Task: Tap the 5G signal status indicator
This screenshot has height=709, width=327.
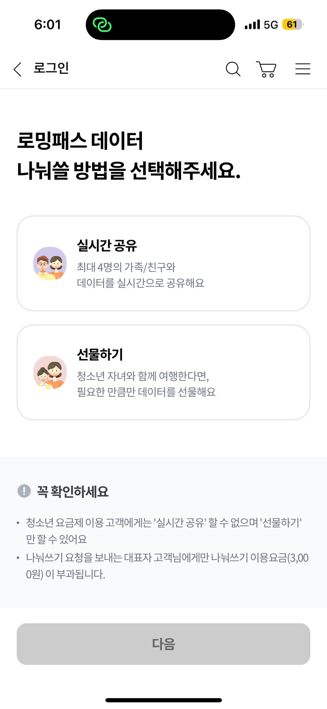Action: coord(271,25)
